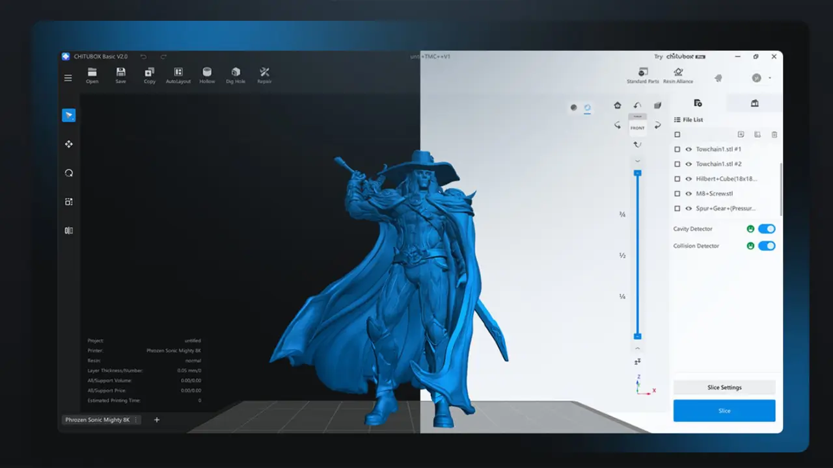Hide Towchain1.stl #1 with eye icon

tap(689, 149)
